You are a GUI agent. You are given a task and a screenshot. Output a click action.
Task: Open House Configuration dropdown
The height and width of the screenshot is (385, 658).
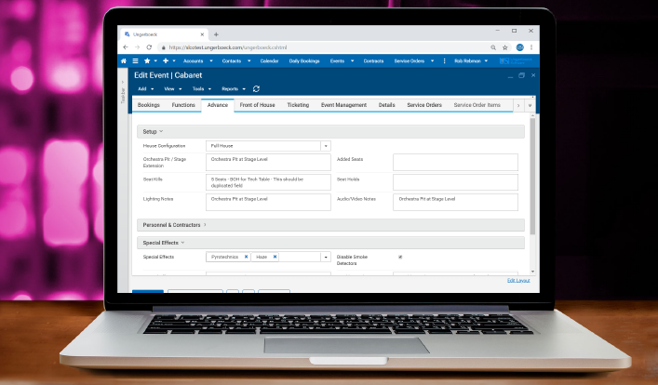tap(326, 146)
